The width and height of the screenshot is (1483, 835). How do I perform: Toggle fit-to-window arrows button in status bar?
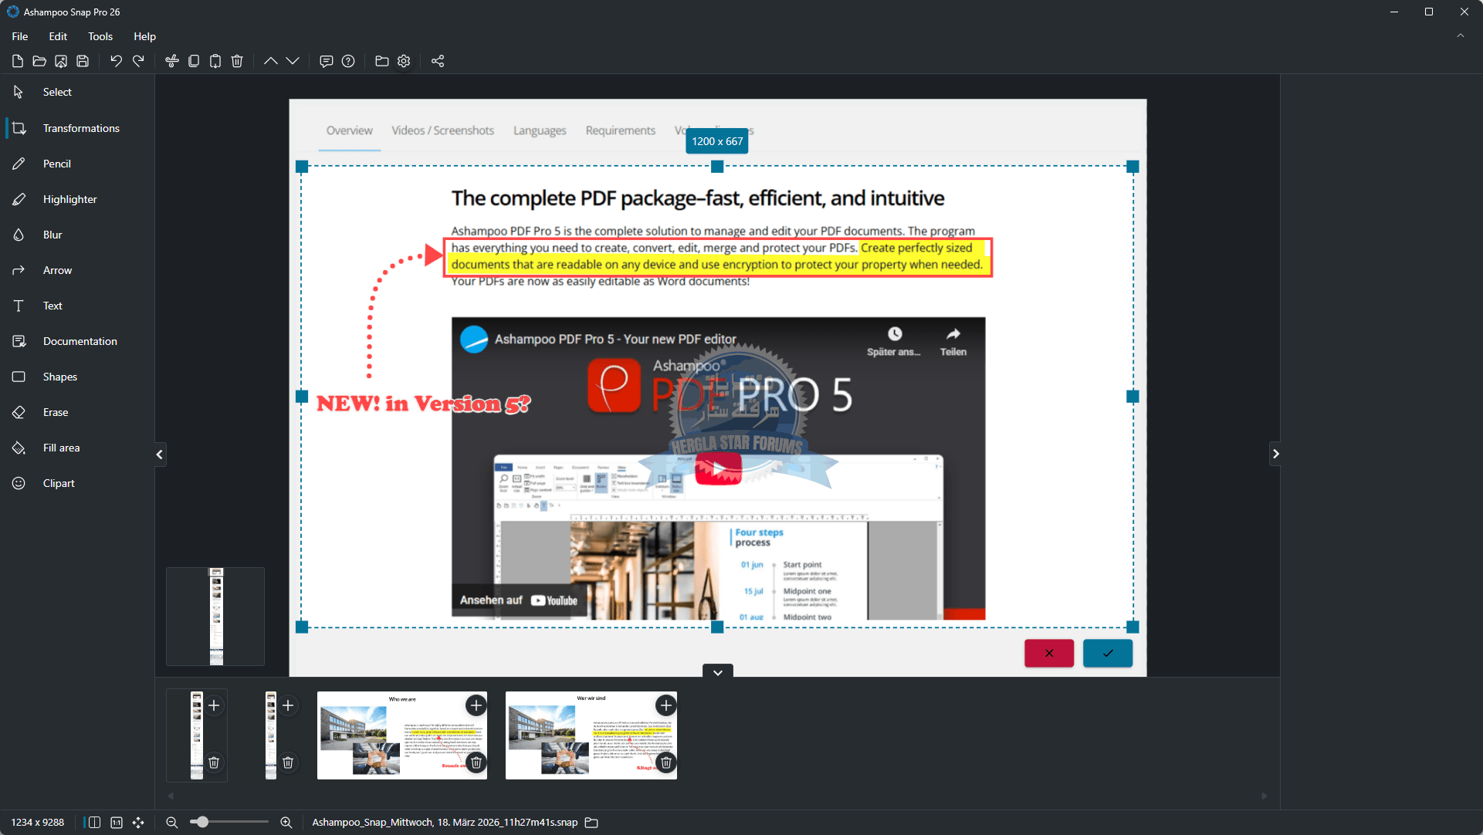(x=138, y=823)
